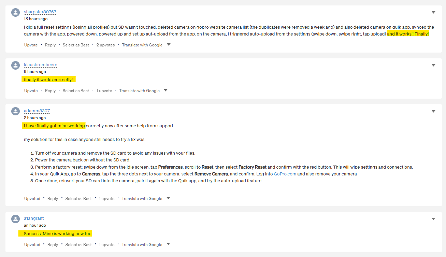Open adamm3307 comment options arrow
The image size is (446, 257).
click(433, 111)
